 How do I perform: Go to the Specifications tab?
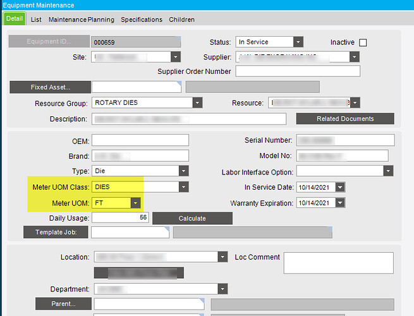tap(142, 20)
